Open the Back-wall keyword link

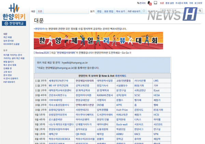[x=122, y=125]
